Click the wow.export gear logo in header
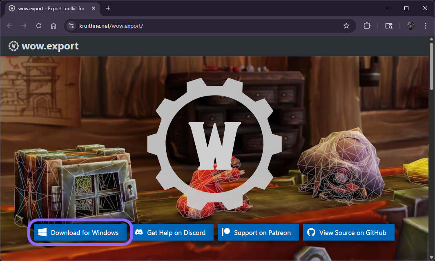435x261 pixels. (14, 46)
